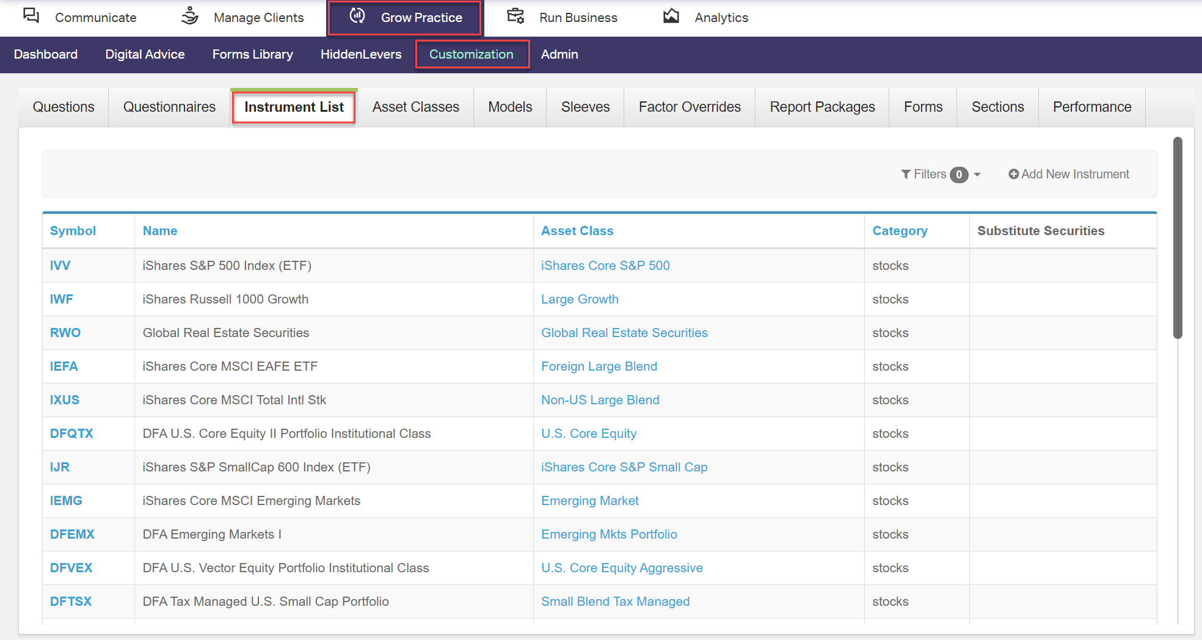1202x640 pixels.
Task: Open the IVV symbol link
Action: (x=60, y=266)
